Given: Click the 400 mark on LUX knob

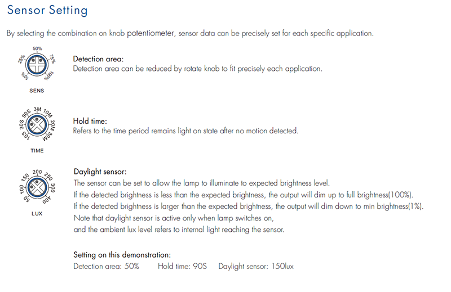Looking at the screenshot, I should (x=47, y=200).
